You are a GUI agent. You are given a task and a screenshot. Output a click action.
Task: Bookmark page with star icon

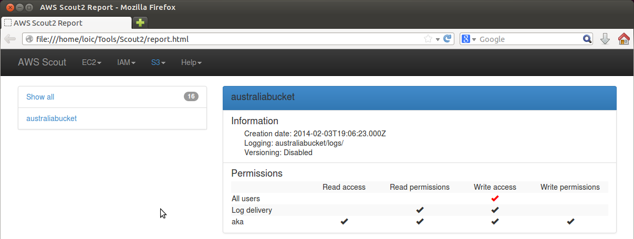click(428, 39)
